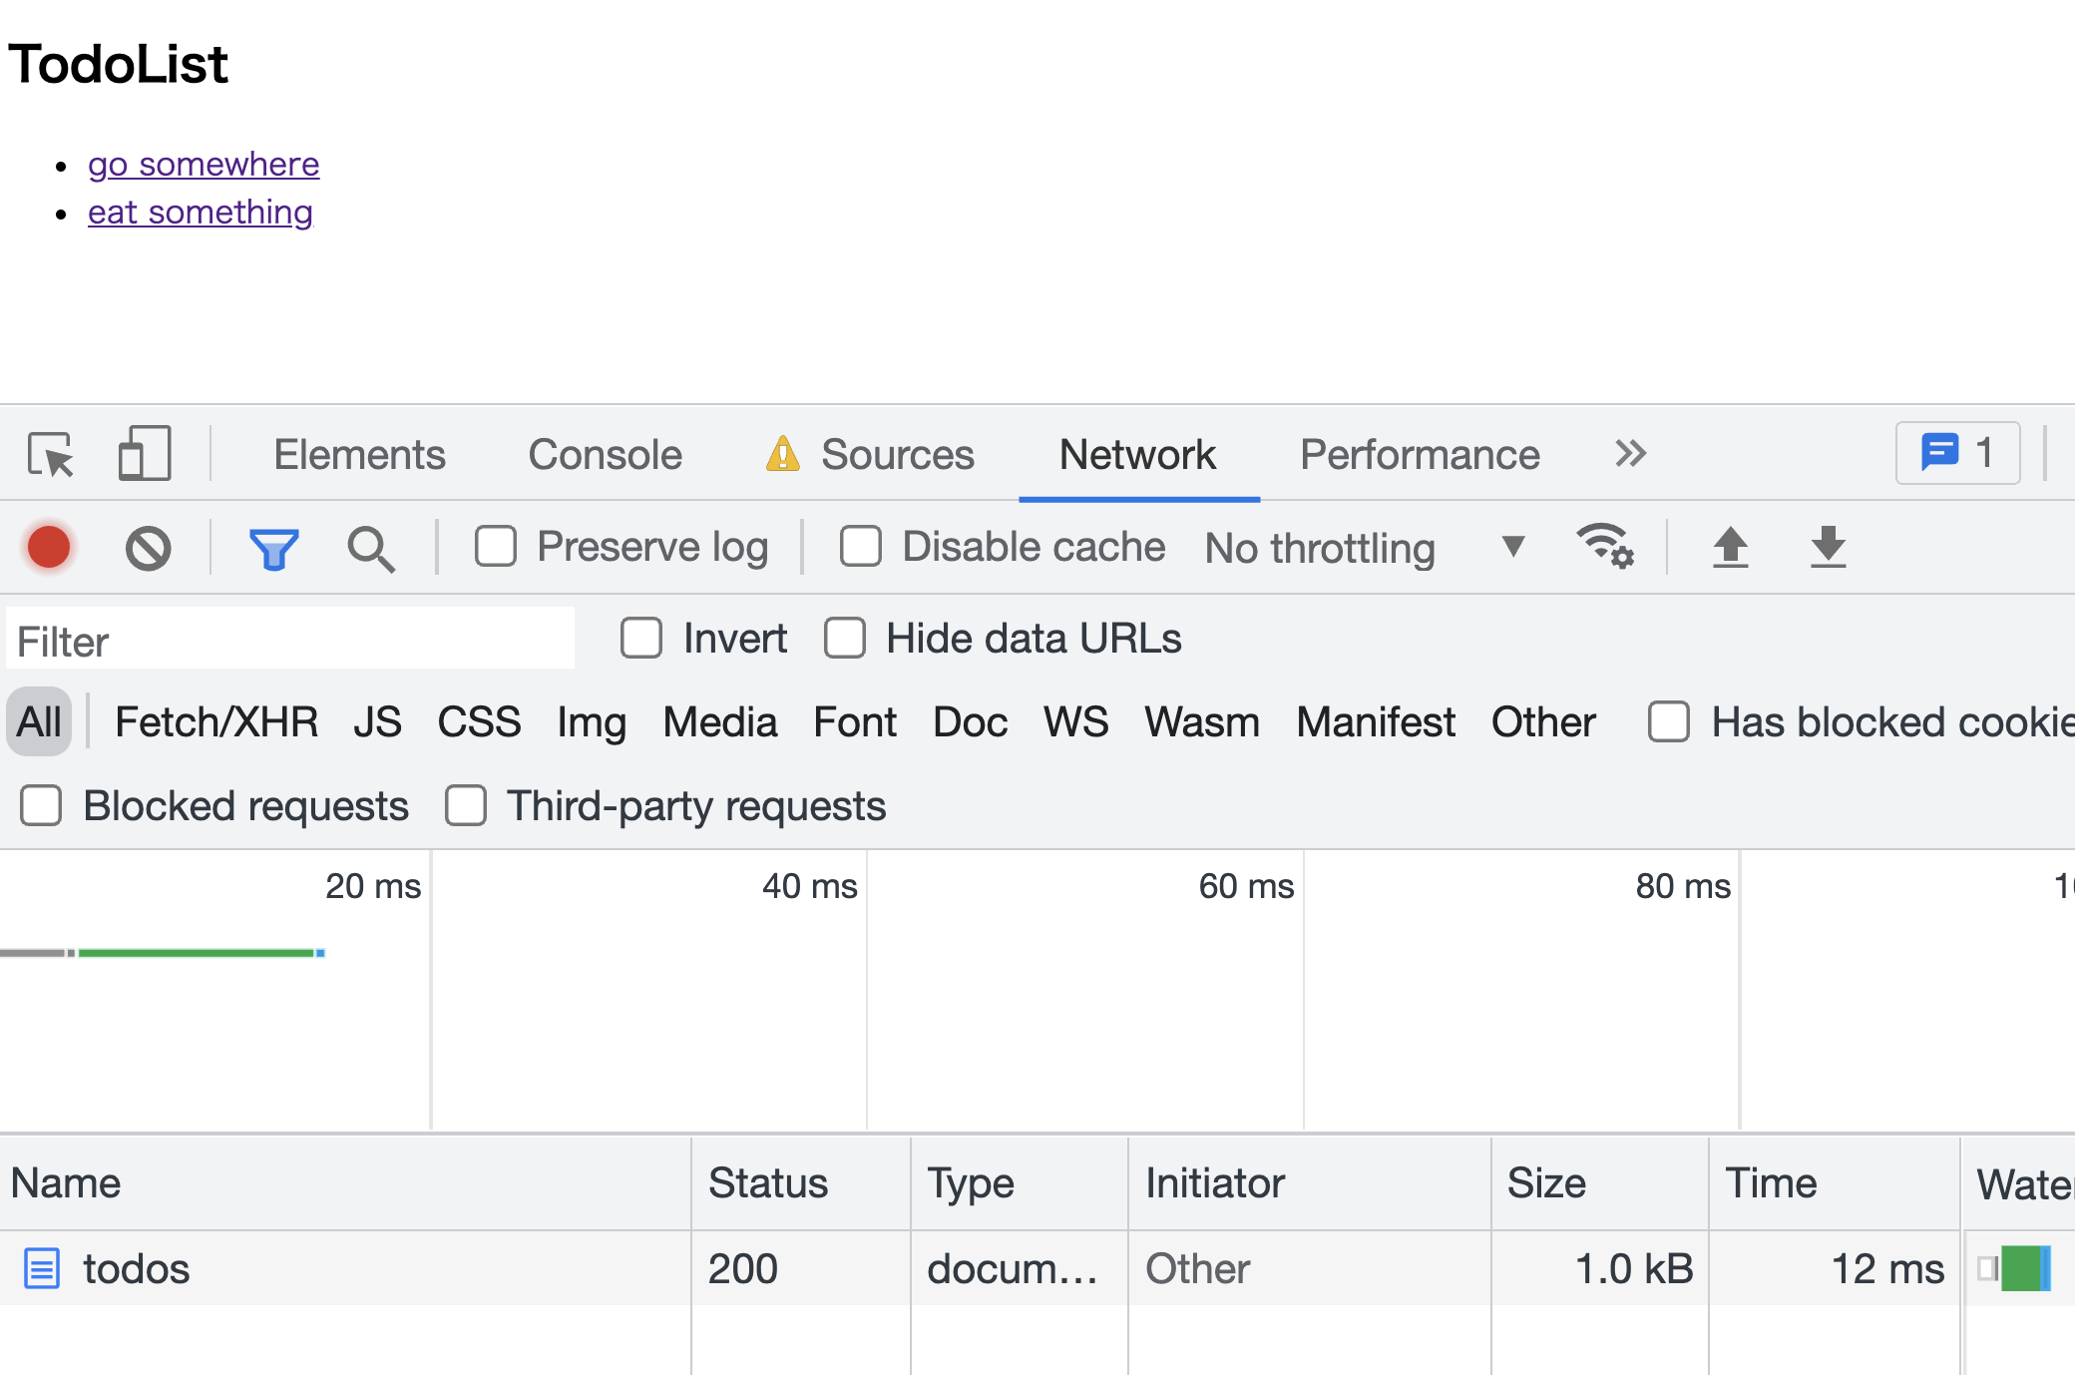Enable the Disable cache checkbox
Image resolution: width=2075 pixels, height=1375 pixels.
tap(861, 547)
